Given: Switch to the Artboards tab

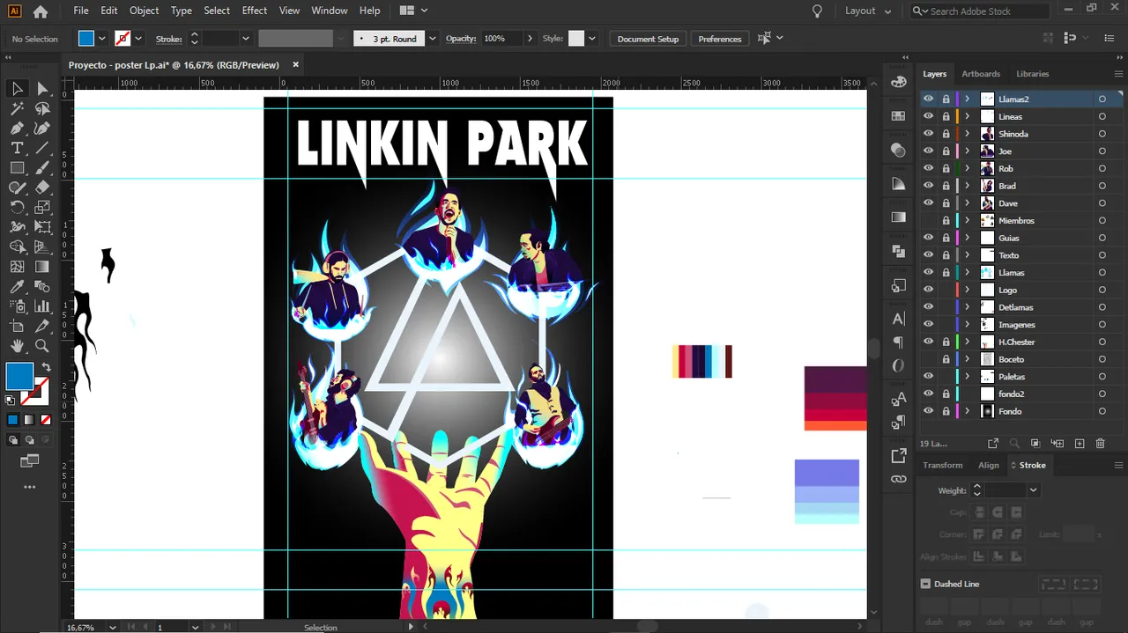Looking at the screenshot, I should (x=981, y=74).
